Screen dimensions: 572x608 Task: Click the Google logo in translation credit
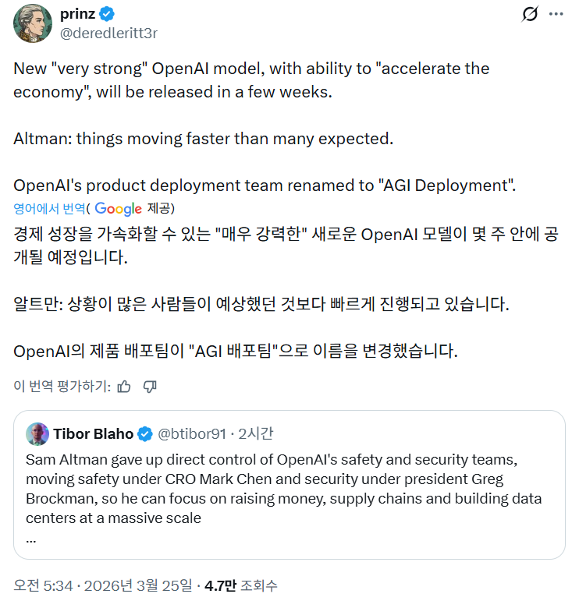coord(118,208)
